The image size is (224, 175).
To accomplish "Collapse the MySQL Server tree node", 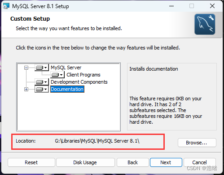I will point(26,68).
